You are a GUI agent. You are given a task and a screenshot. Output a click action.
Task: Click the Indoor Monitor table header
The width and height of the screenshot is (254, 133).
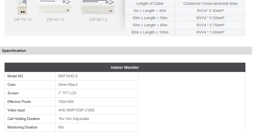(x=125, y=67)
